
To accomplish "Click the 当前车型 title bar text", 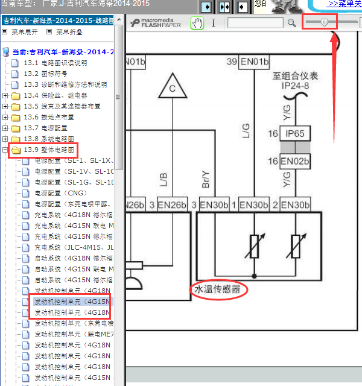I will 75,4.
